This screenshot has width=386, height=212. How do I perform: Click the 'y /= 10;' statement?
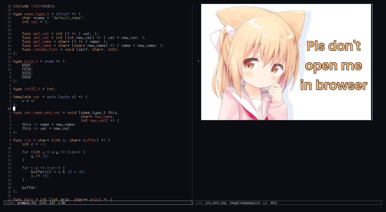40,156
